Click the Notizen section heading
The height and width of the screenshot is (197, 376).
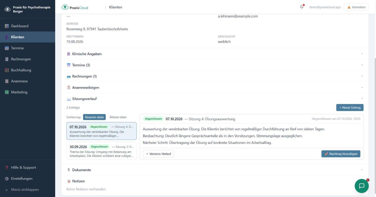[x=78, y=181]
